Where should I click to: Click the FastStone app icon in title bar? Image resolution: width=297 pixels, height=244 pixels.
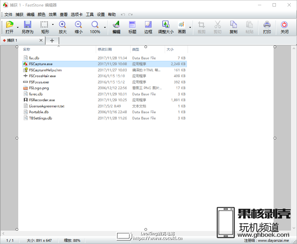[5, 5]
